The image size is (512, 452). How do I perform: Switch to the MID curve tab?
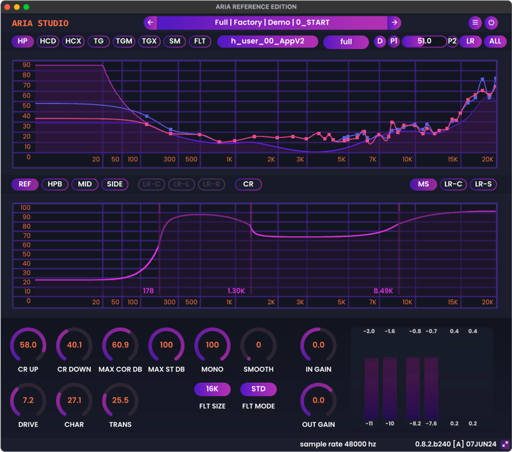[85, 184]
